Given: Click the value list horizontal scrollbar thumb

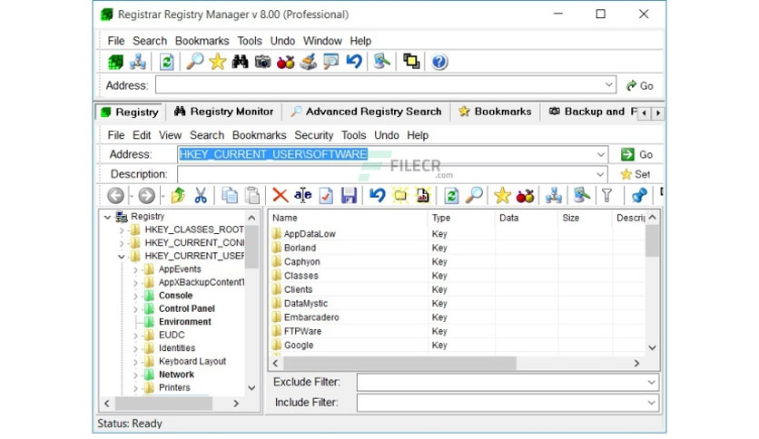Looking at the screenshot, I should click(399, 363).
